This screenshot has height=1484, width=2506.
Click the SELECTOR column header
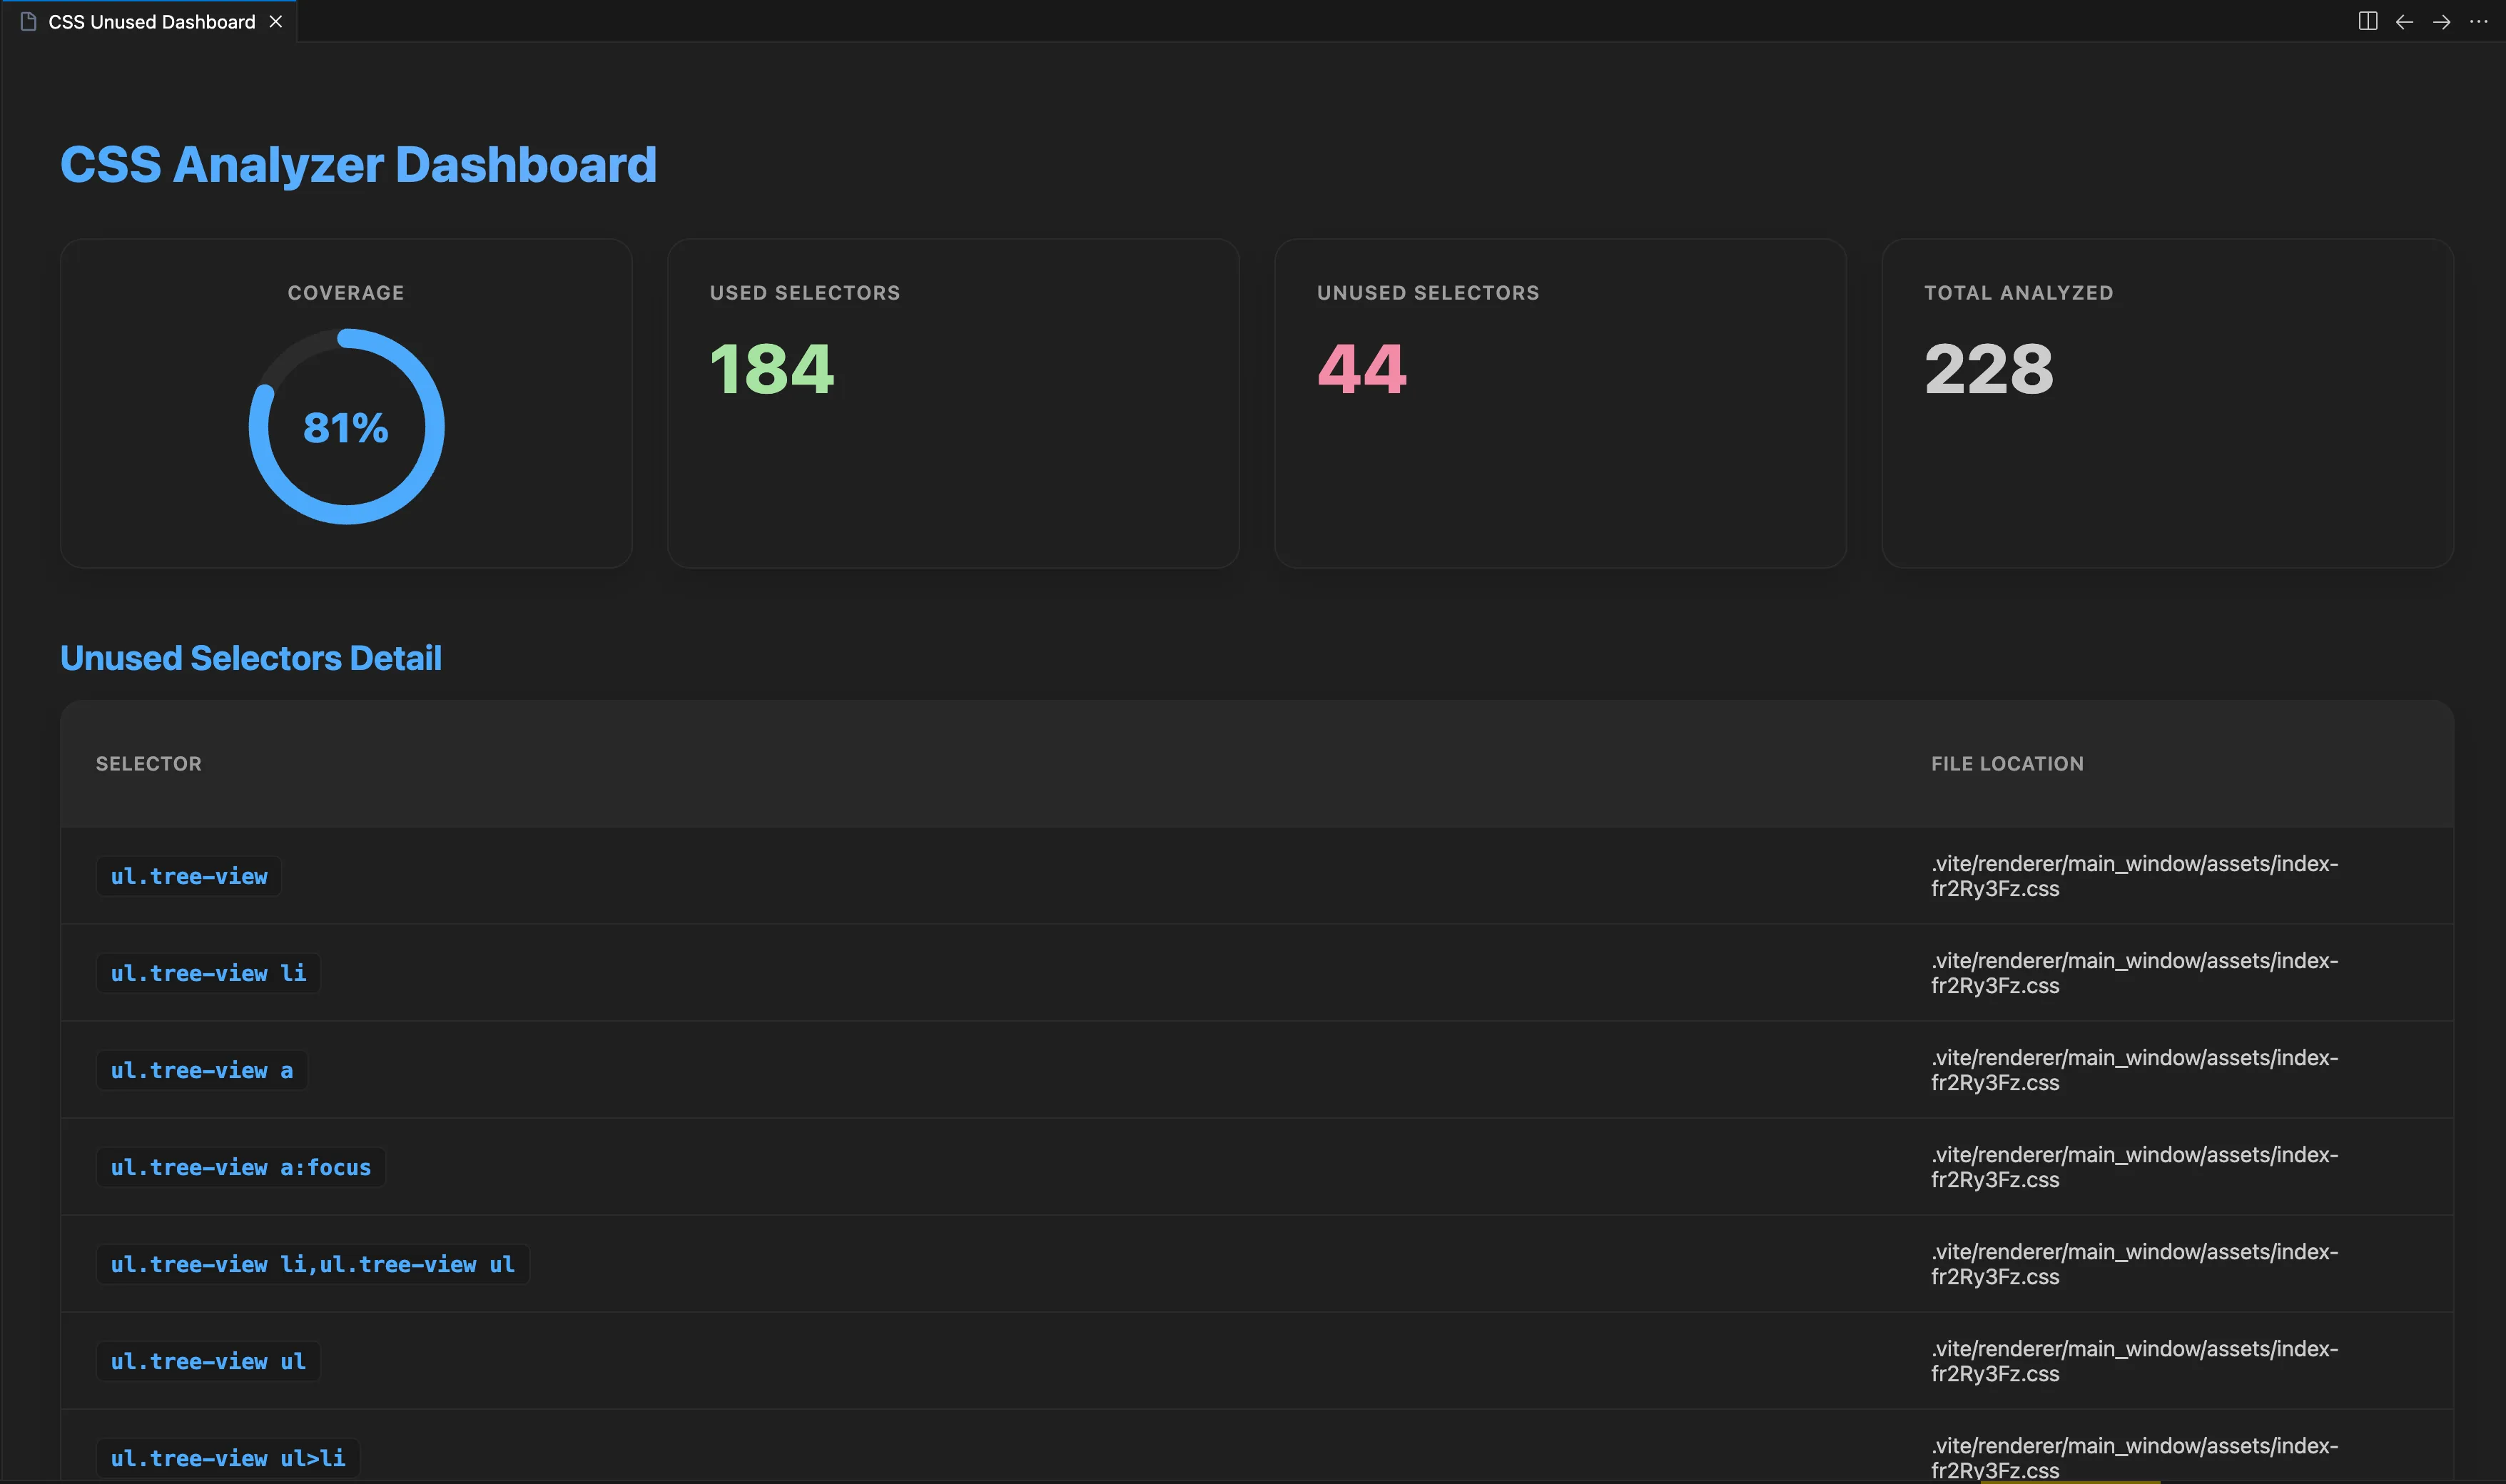149,764
